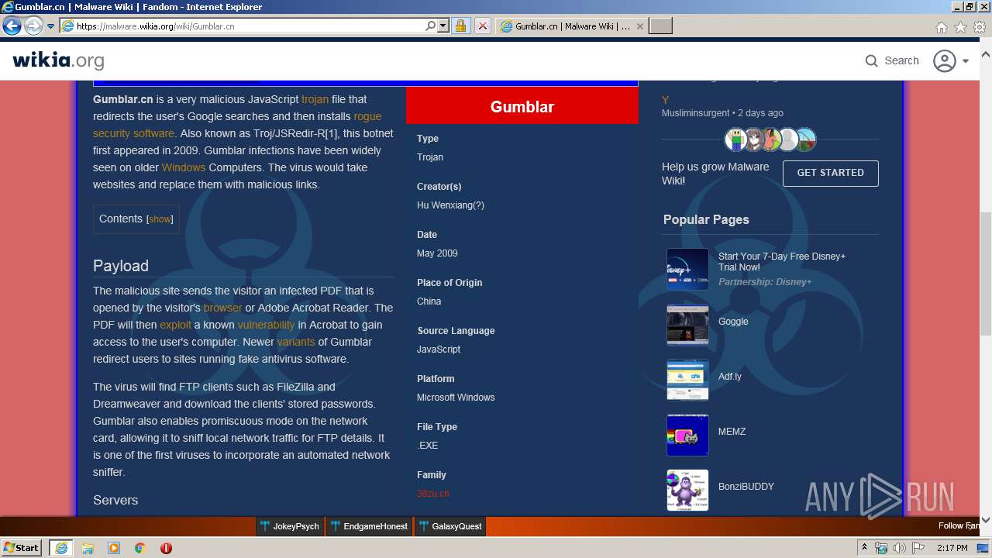992x558 pixels.
Task: Open the security lock report icon
Action: coord(461,26)
